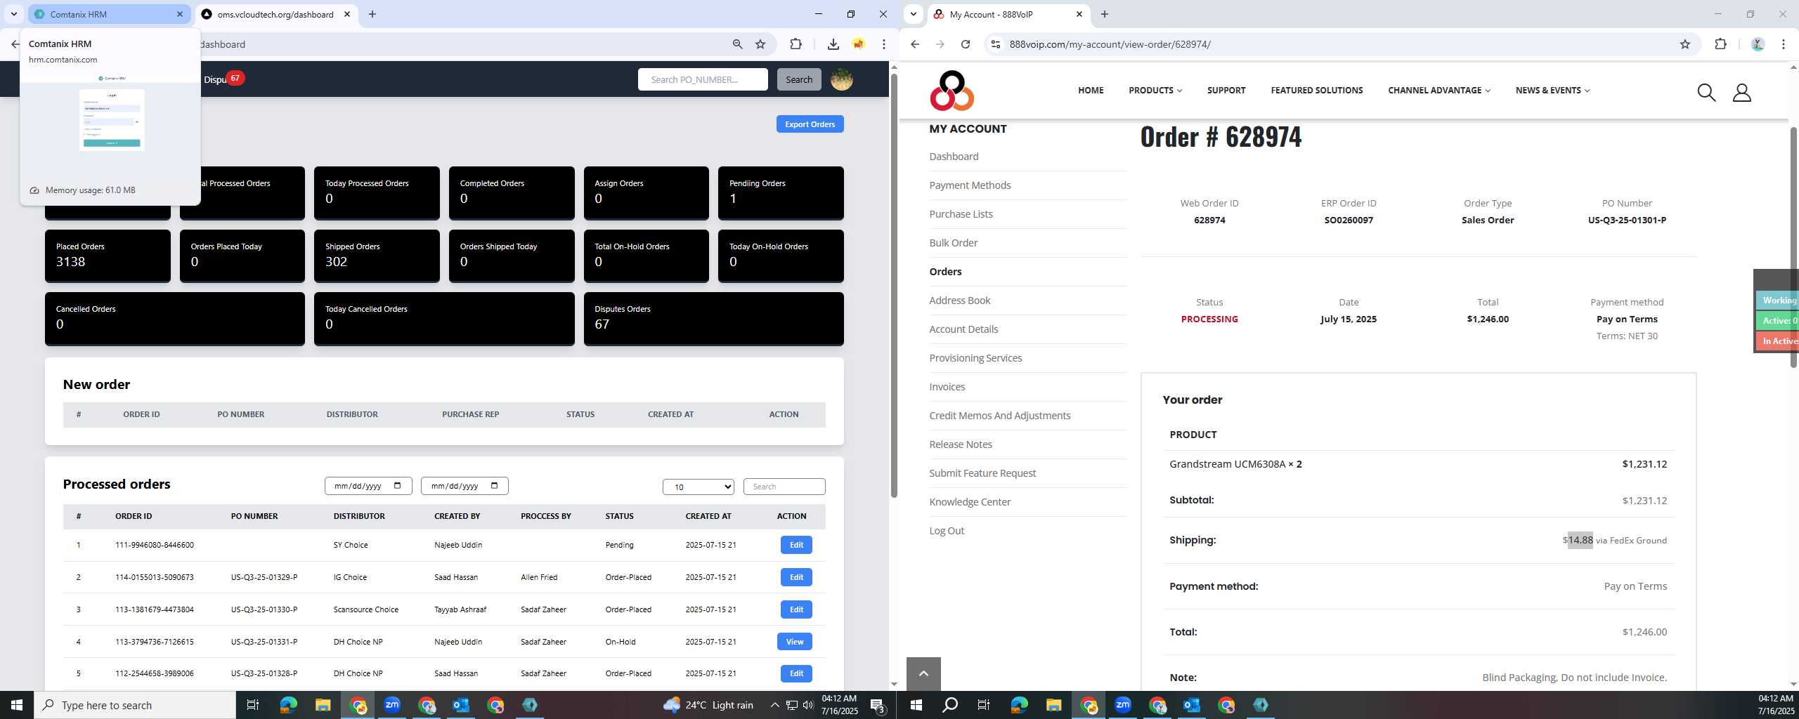Screen dimensions: 1799x719
Task: Click the In Active red status label
Action: pos(1777,341)
